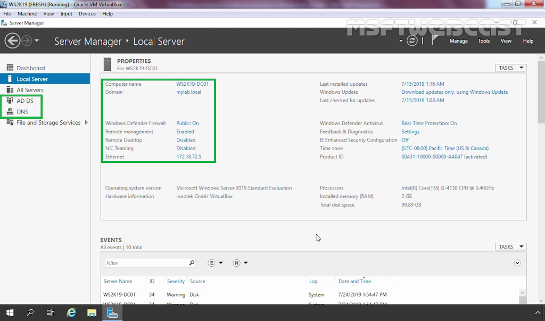This screenshot has height=321, width=545.
Task: Click IE Enhanced Security Configuration 'Off' link
Action: tap(405, 140)
